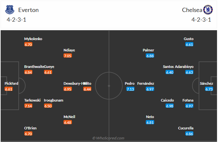Screen dimensions: 218x142
Task: Open the Everton team name link
Action: click(x=29, y=10)
